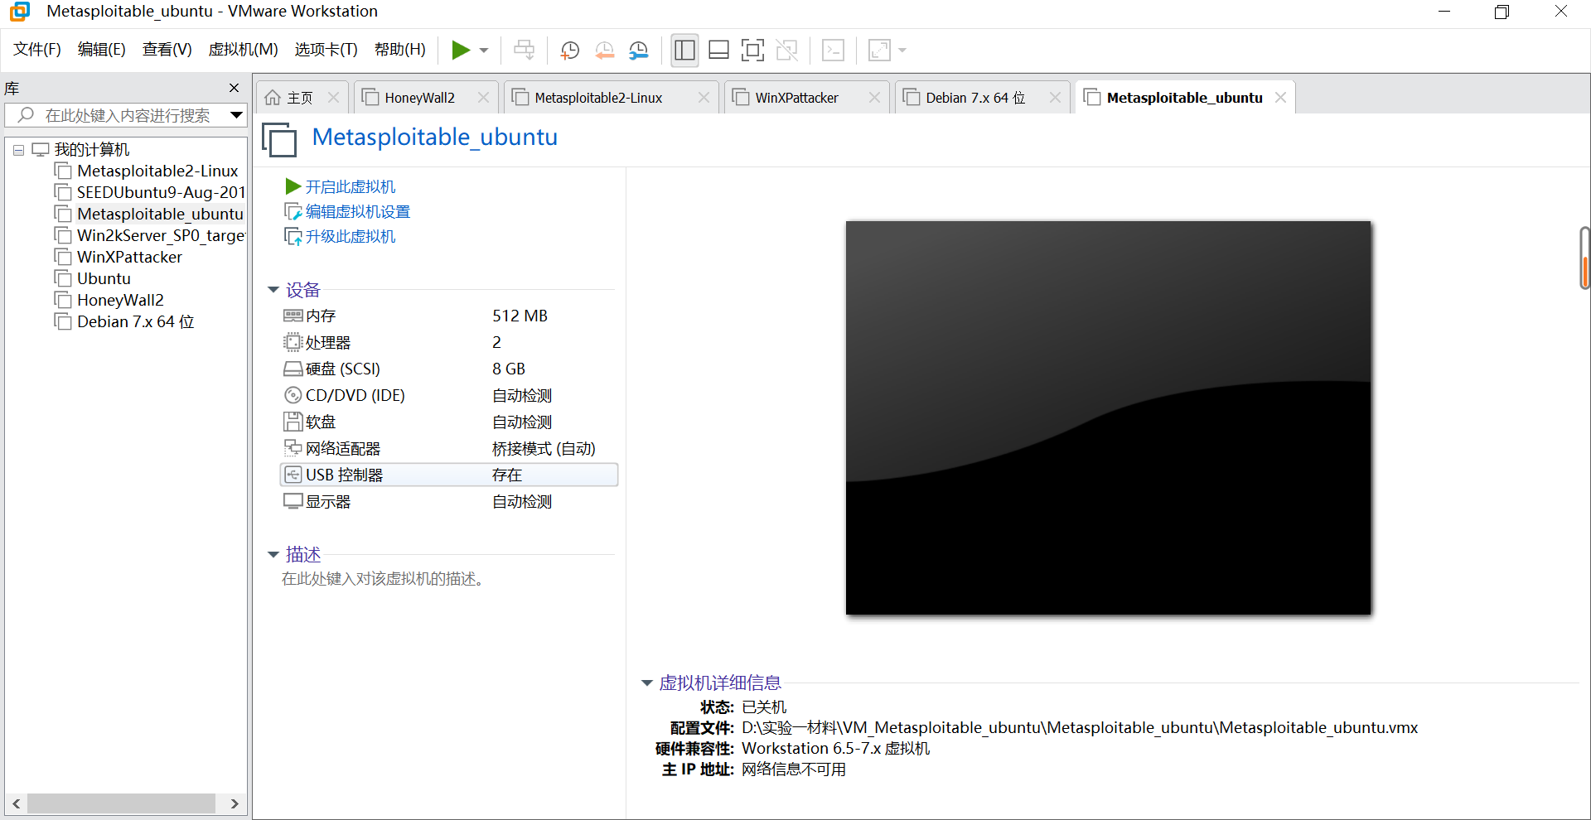Click the VMware Workstation title bar app icon
Viewport: 1591px width, 820px height.
click(x=20, y=12)
